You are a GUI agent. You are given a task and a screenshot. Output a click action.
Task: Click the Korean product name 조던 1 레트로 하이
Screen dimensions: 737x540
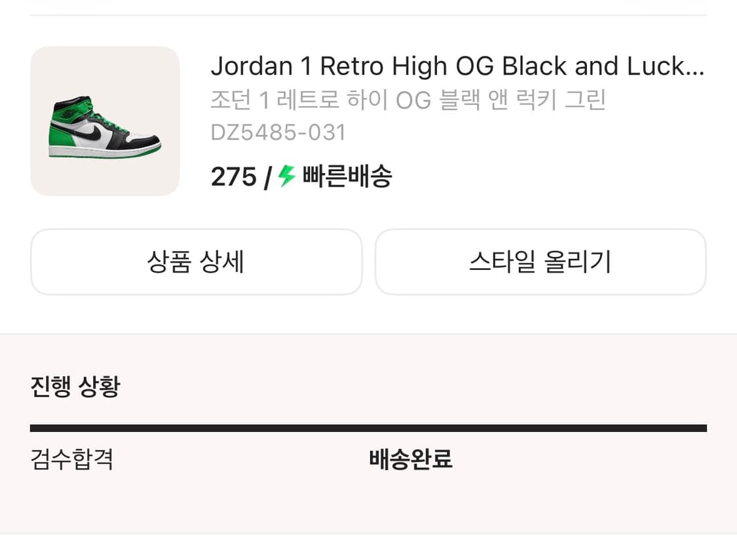(408, 100)
